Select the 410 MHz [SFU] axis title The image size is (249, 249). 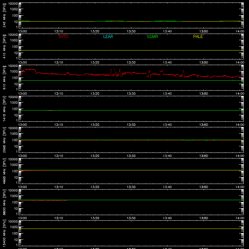pos(4,46)
